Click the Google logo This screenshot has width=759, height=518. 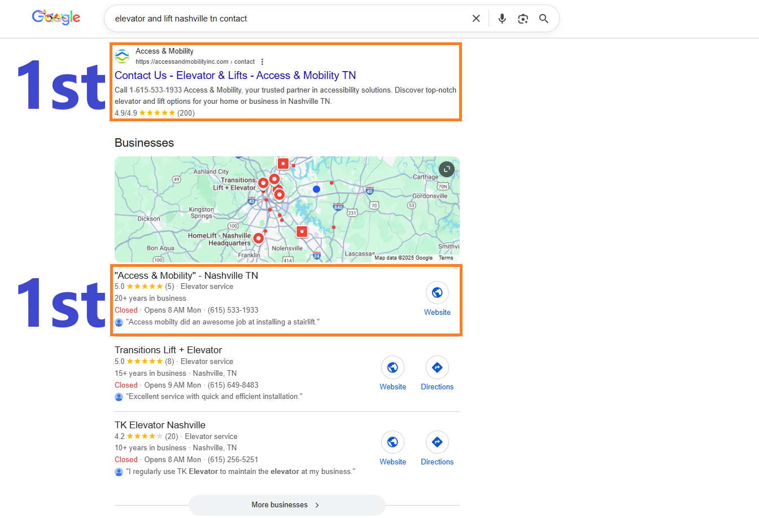click(x=56, y=17)
